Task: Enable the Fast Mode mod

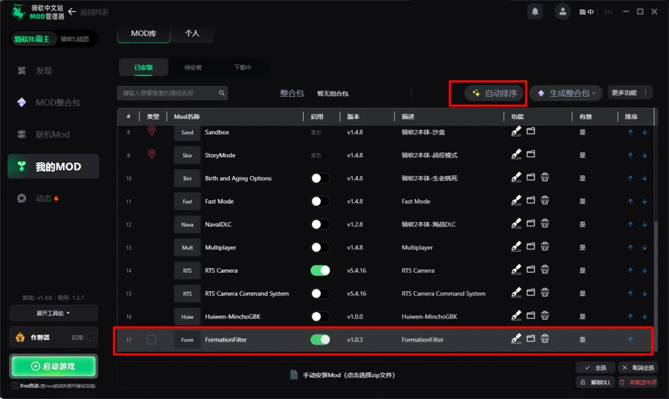Action: point(320,201)
